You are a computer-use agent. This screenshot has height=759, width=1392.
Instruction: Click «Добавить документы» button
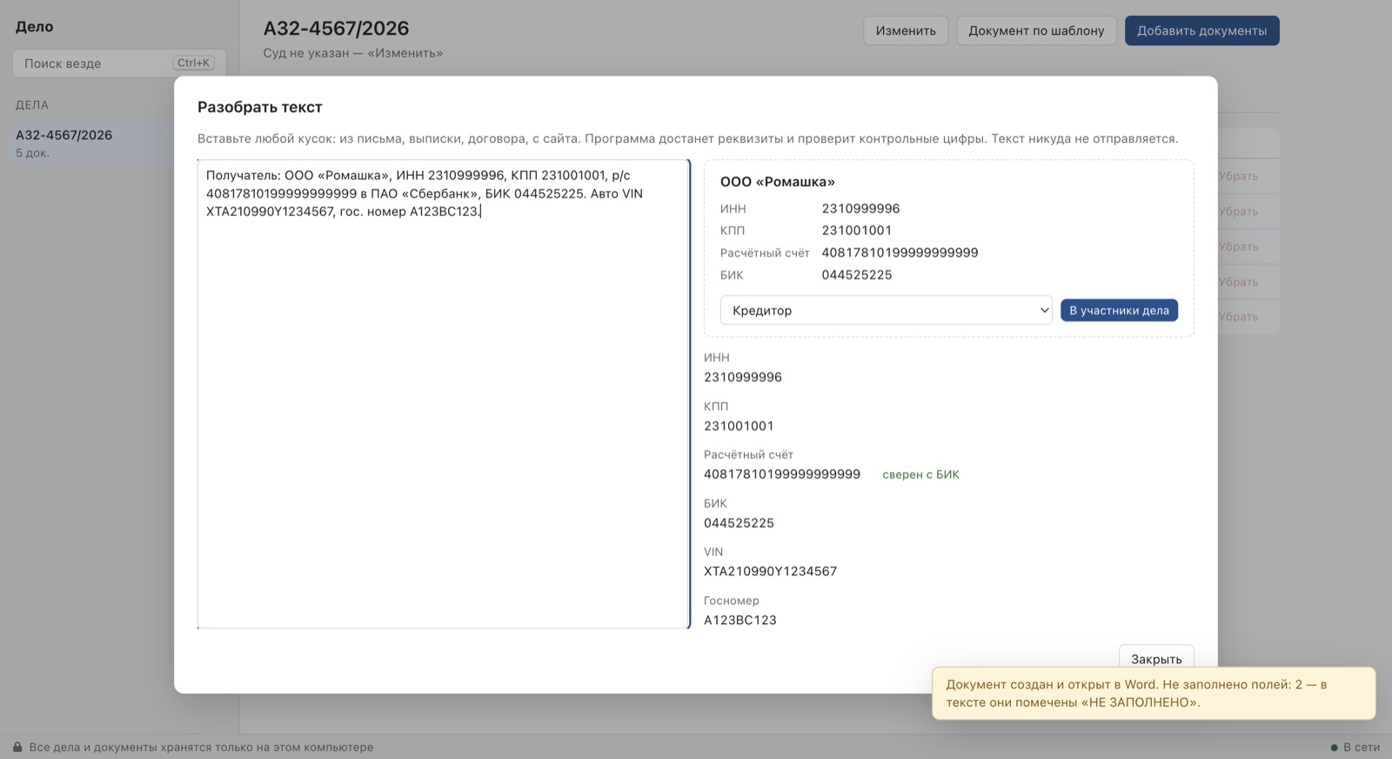point(1201,30)
